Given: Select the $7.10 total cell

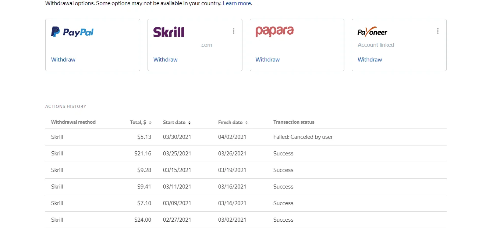Looking at the screenshot, I should click(x=144, y=203).
